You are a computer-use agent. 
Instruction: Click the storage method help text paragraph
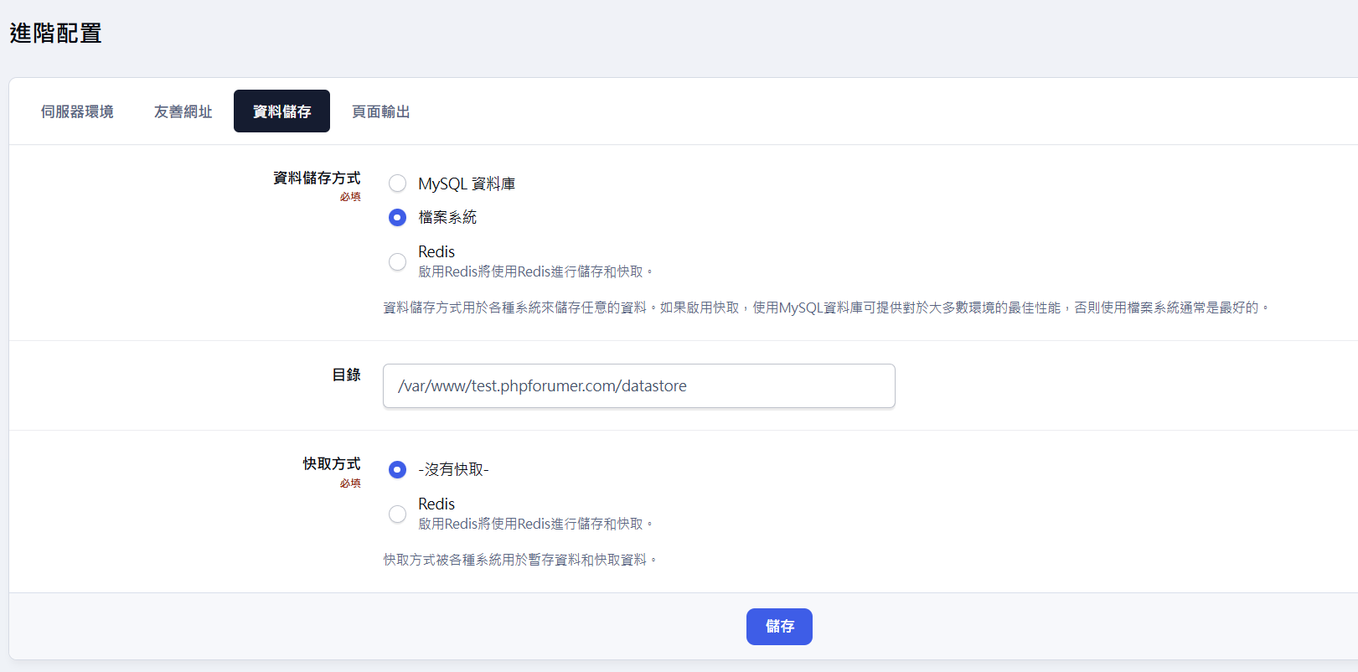[825, 308]
